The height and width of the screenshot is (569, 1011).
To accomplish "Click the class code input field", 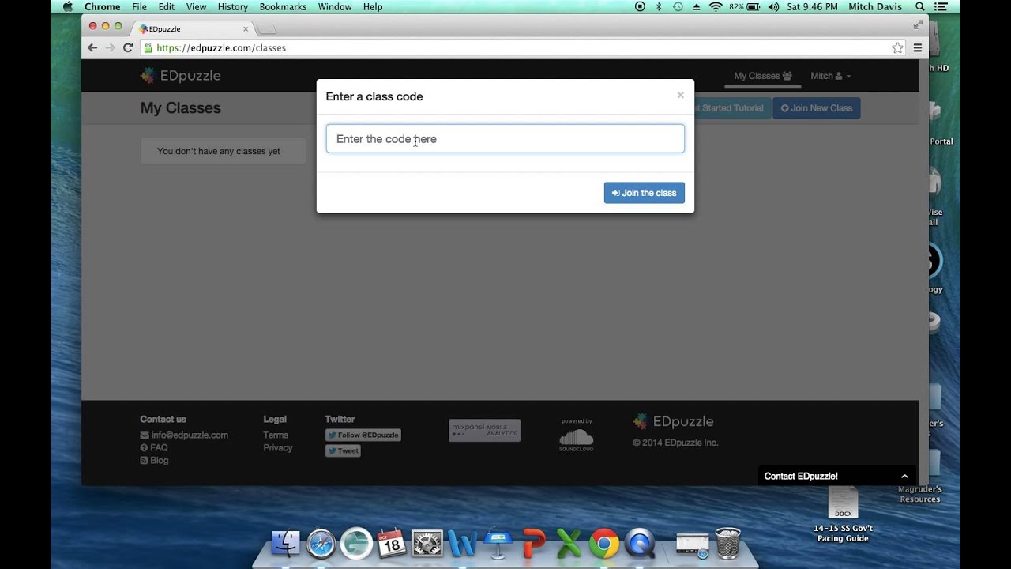I will click(x=505, y=138).
